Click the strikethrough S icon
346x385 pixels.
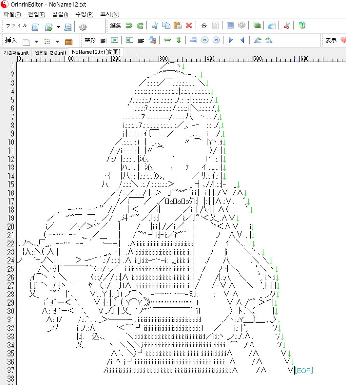click(204, 26)
